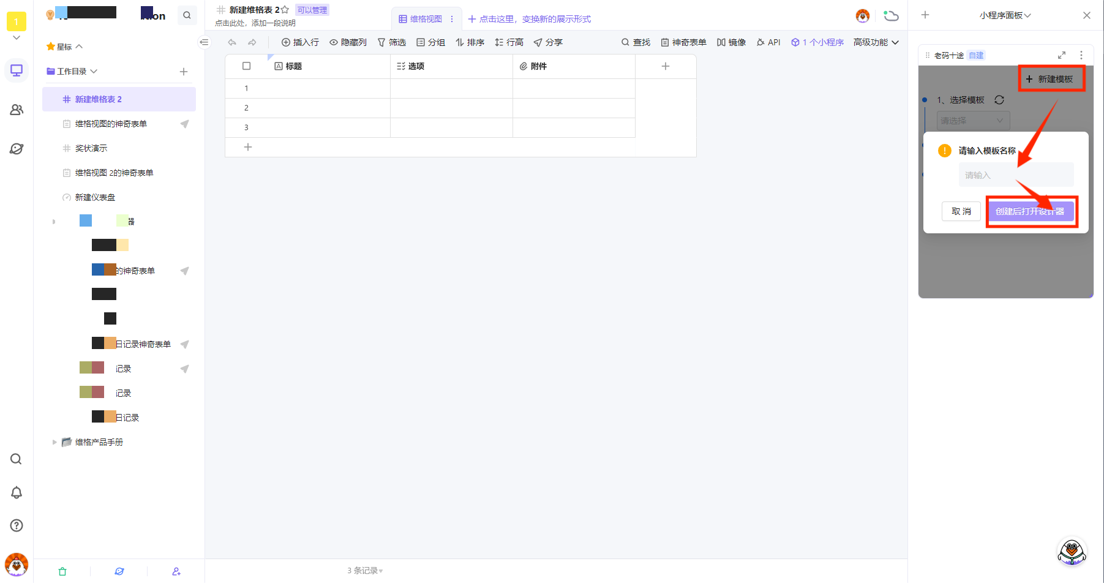
Task: Click the refresh icon beside 选择模板
Action: point(999,100)
